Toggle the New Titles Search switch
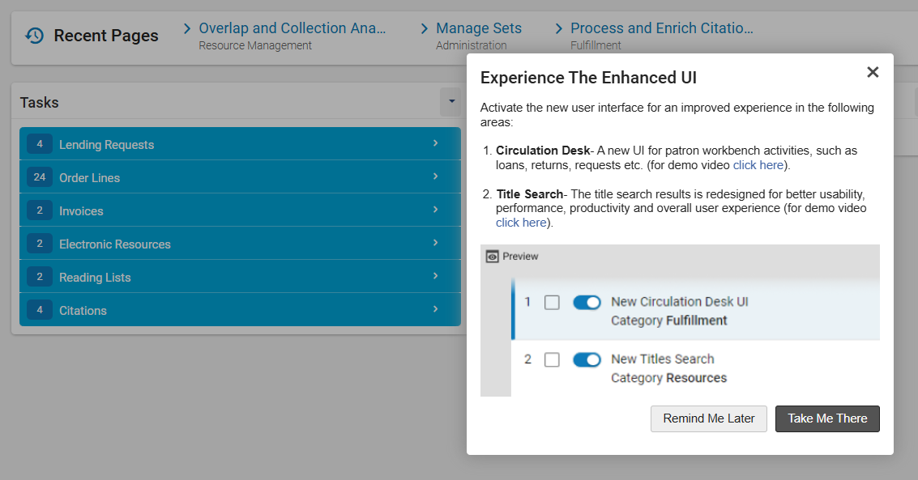 click(x=587, y=359)
